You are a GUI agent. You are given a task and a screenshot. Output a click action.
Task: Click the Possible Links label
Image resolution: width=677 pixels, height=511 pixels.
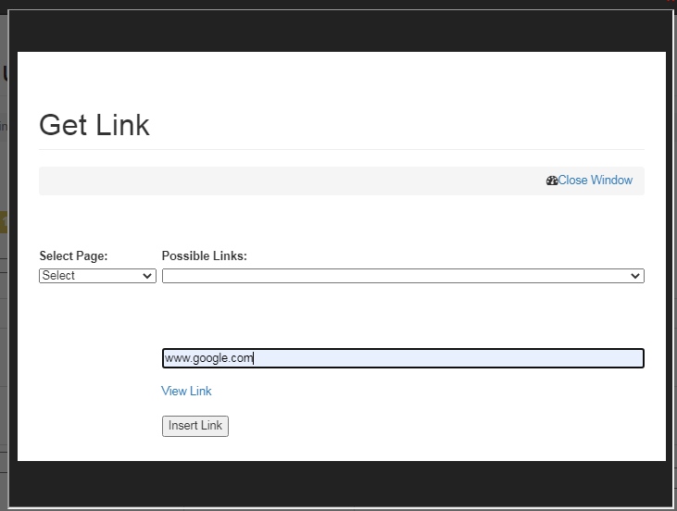pyautogui.click(x=204, y=255)
